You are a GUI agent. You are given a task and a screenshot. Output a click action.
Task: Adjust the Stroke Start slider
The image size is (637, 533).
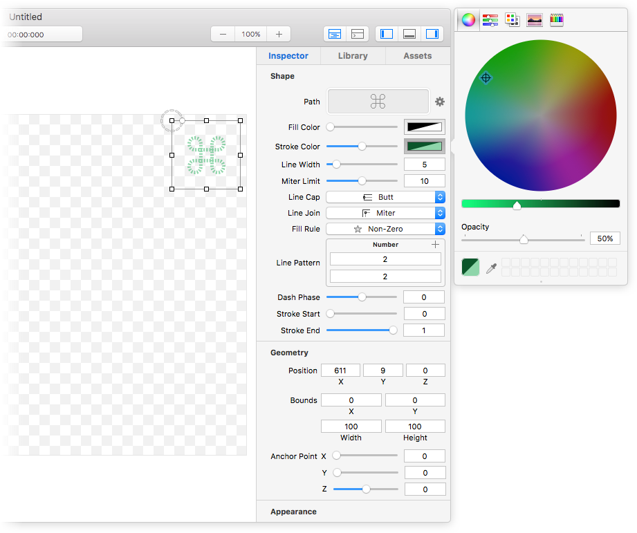click(362, 314)
